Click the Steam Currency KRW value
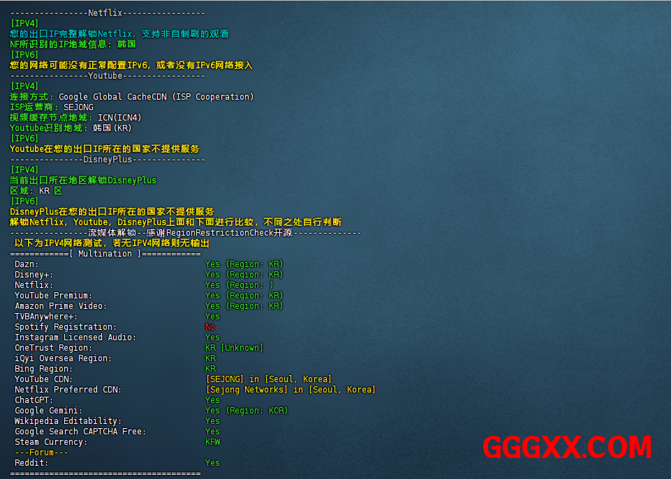Image resolution: width=671 pixels, height=479 pixels. coord(212,442)
